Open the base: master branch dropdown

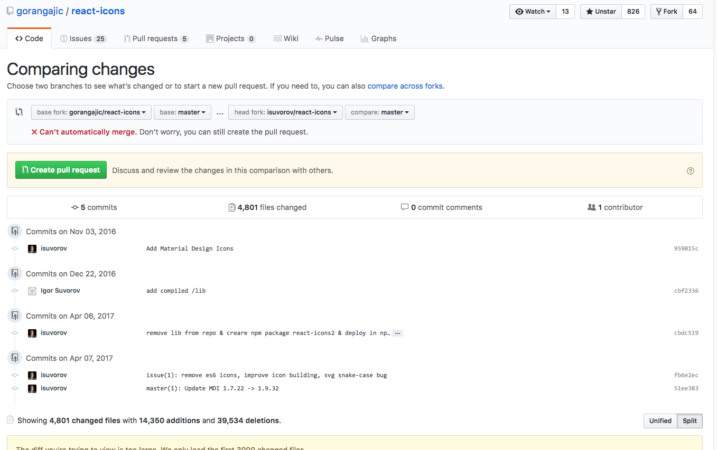[x=182, y=112]
